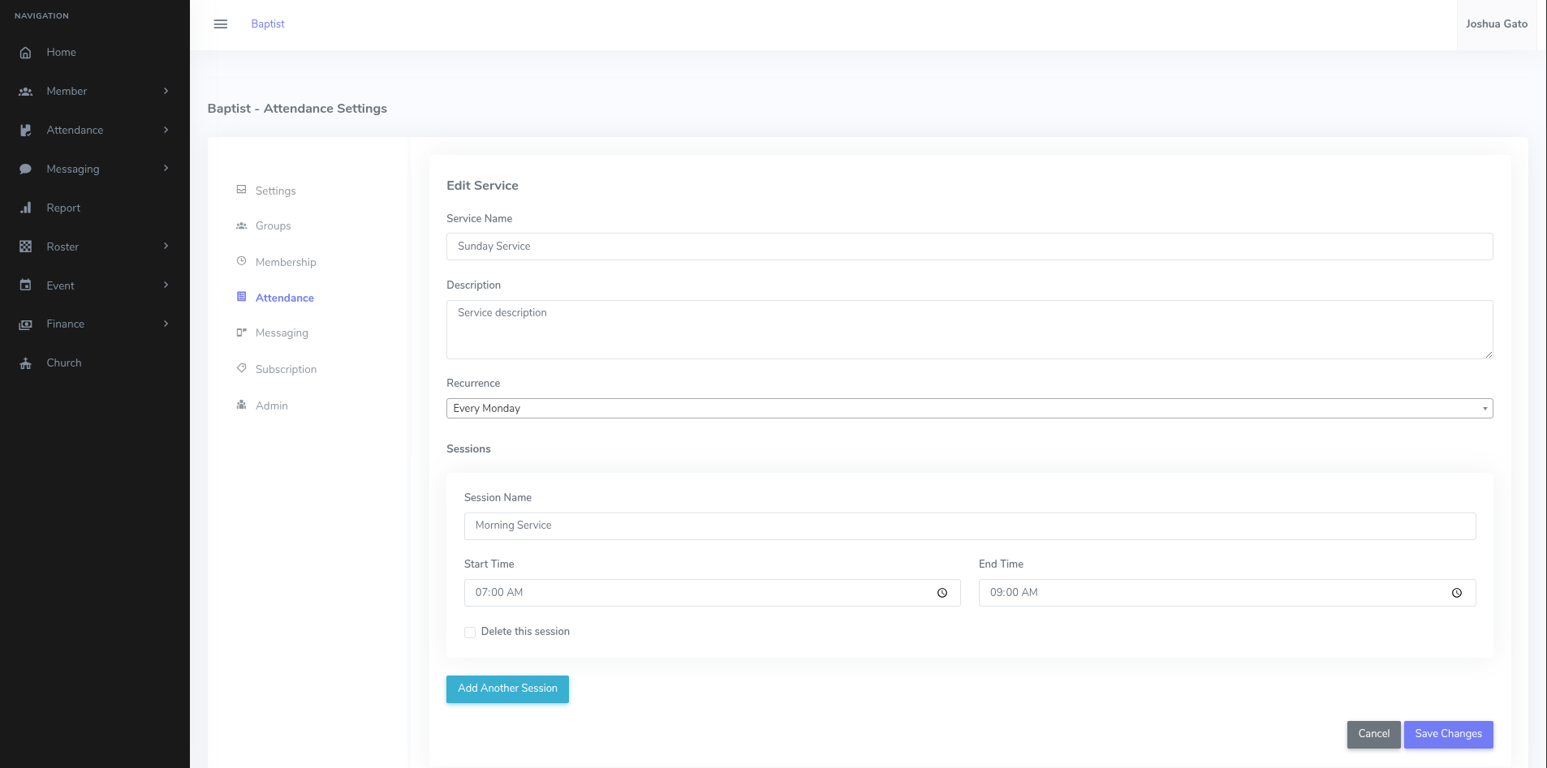Select the Groups icon in the settings panel
This screenshot has width=1547, height=768.
point(241,225)
